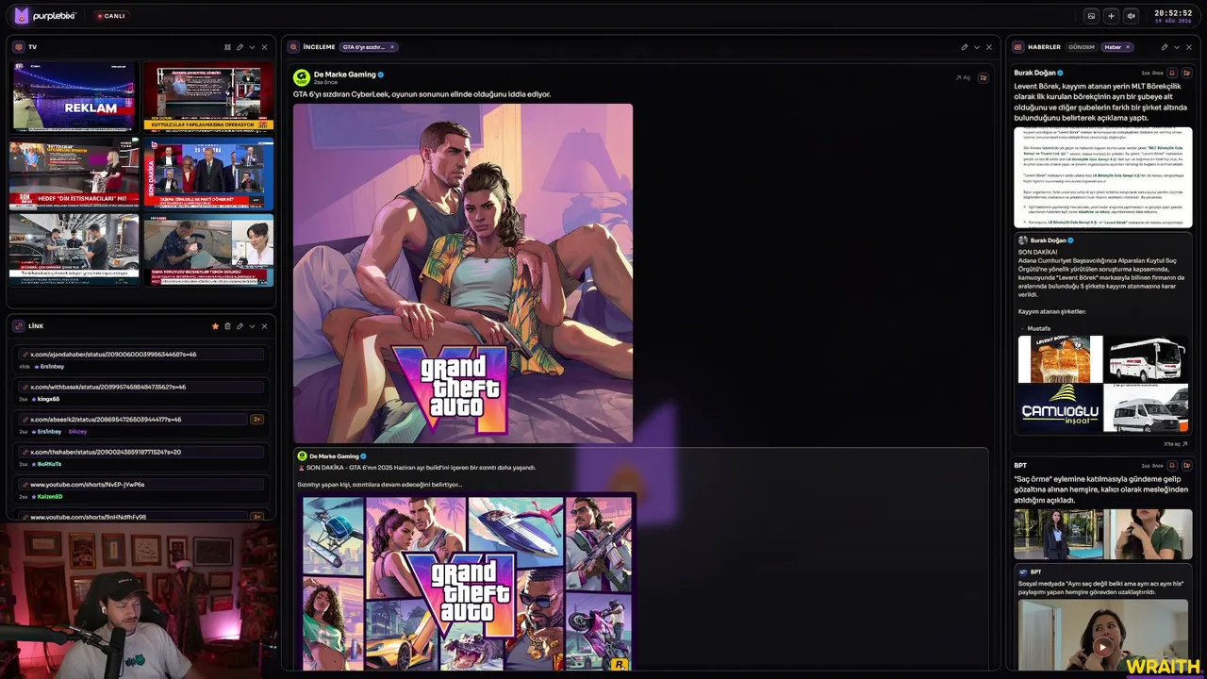Open the Levent Börek storefront image
This screenshot has height=679, width=1207.
pyautogui.click(x=1060, y=358)
